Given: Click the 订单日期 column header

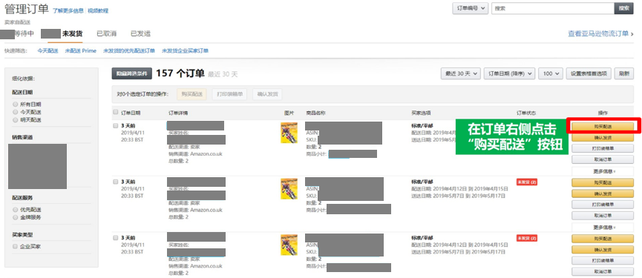Looking at the screenshot, I should [x=131, y=113].
